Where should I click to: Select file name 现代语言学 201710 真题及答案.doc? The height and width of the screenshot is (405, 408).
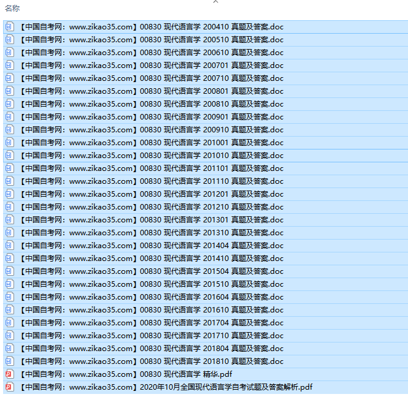[x=223, y=336]
